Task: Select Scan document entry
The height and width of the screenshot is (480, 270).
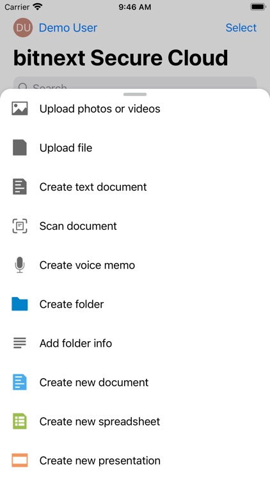Action: 78,226
